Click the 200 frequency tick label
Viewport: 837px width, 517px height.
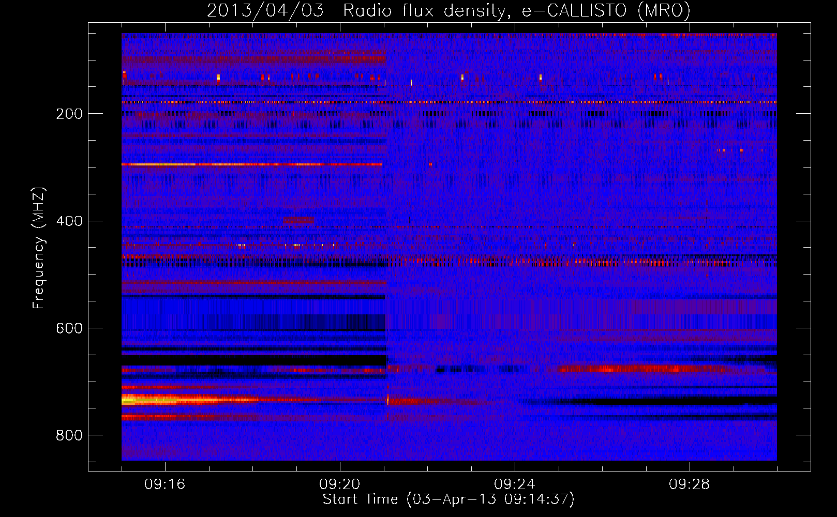pyautogui.click(x=69, y=114)
